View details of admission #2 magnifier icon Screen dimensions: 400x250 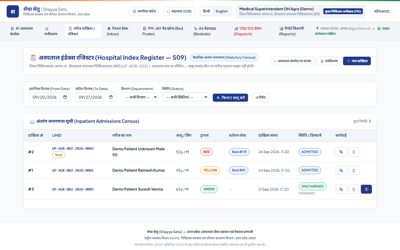pyautogui.click(x=341, y=152)
